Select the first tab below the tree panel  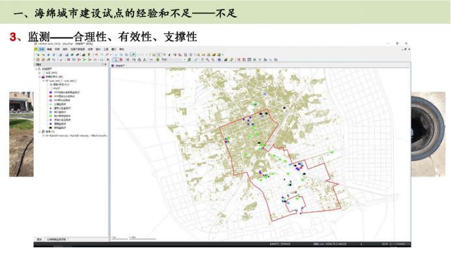39,239
